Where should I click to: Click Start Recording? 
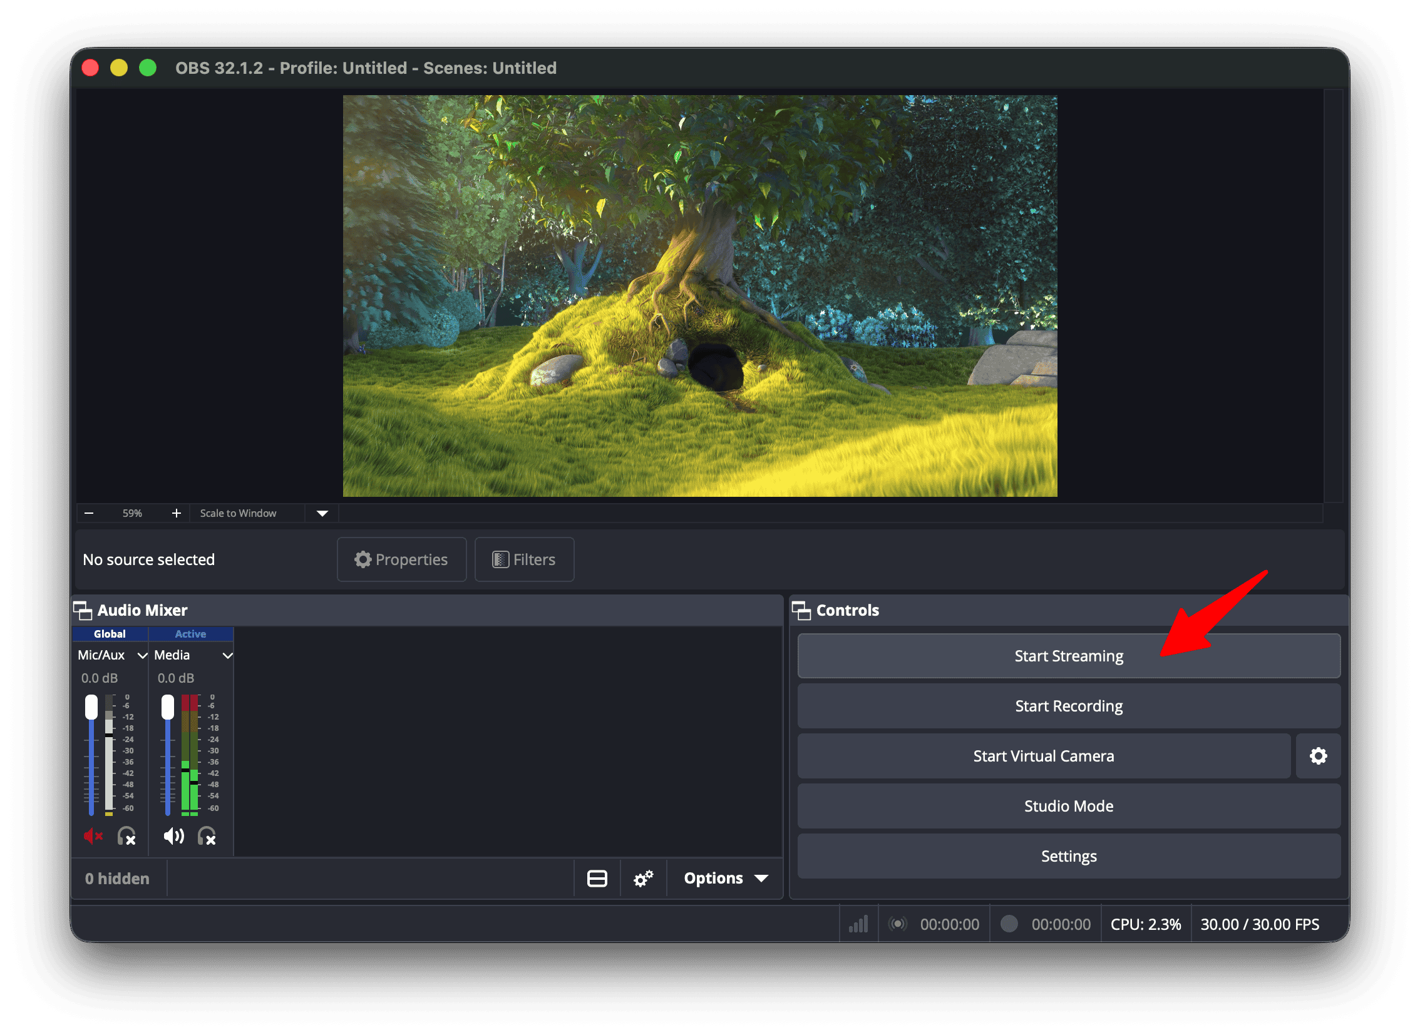1069,706
